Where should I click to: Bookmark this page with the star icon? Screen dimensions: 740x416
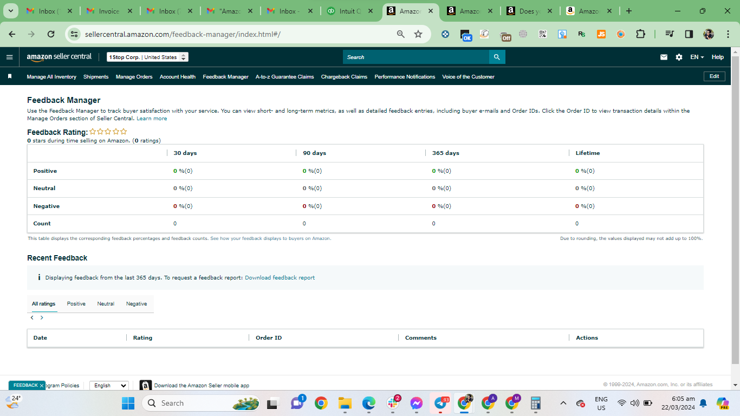[x=418, y=34]
